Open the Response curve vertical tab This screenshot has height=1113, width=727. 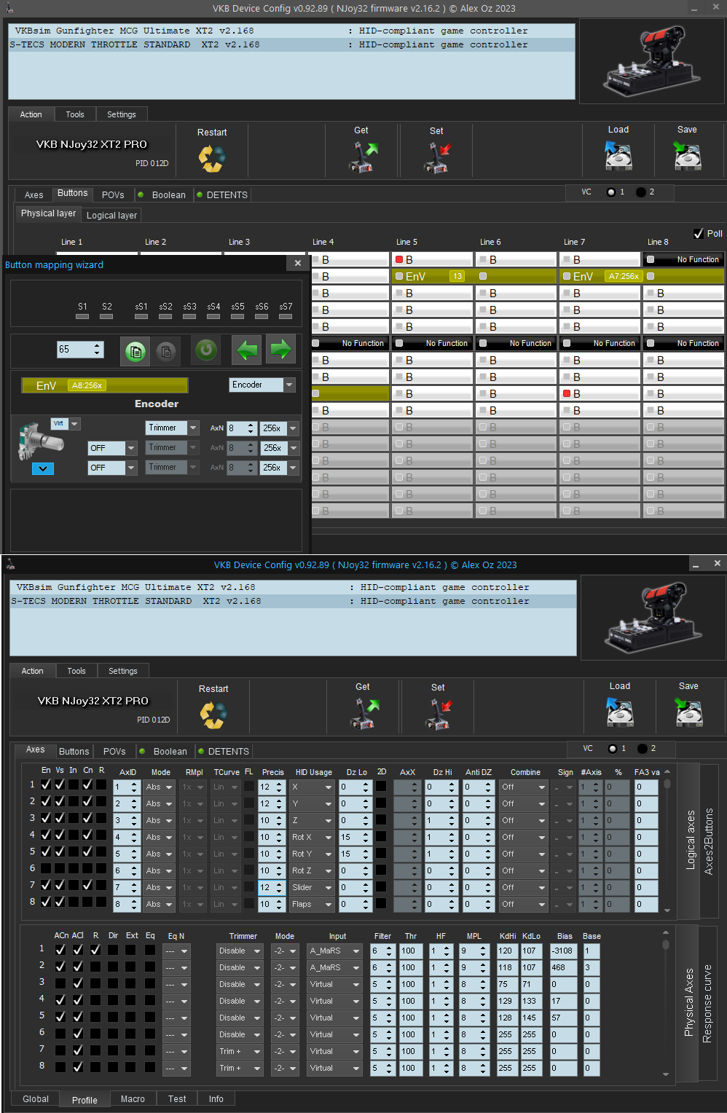tap(707, 1004)
